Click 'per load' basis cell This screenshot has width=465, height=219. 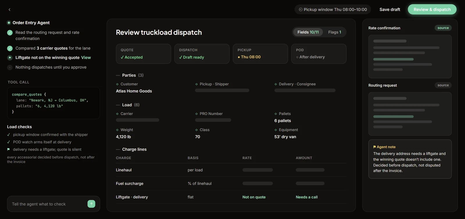click(195, 170)
